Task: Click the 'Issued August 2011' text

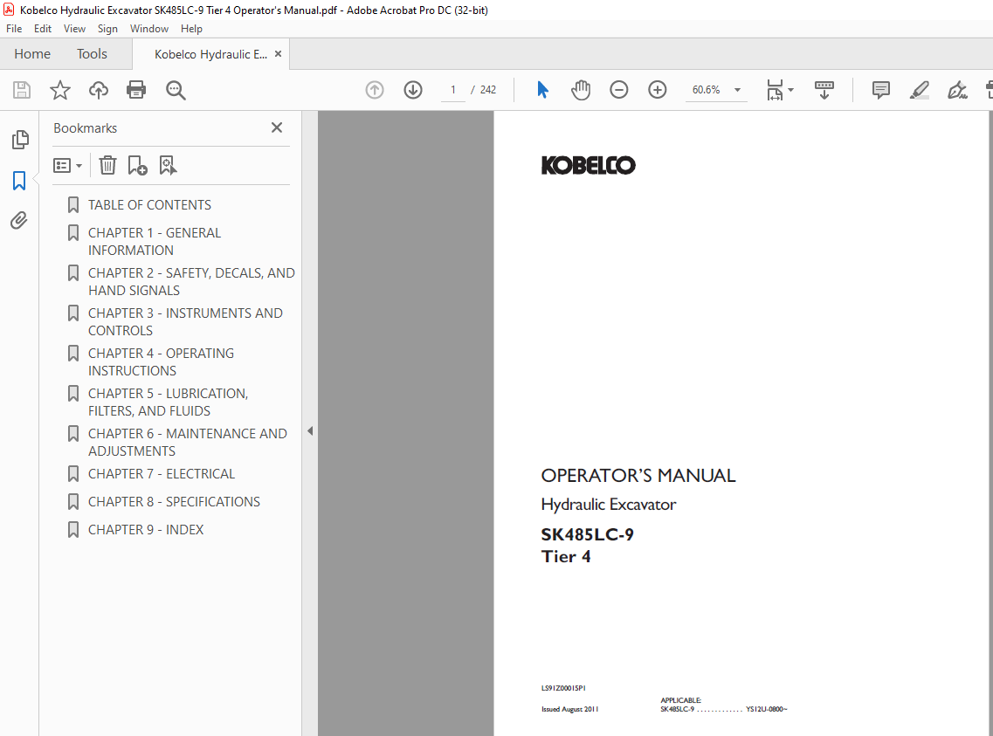Action: click(x=570, y=710)
